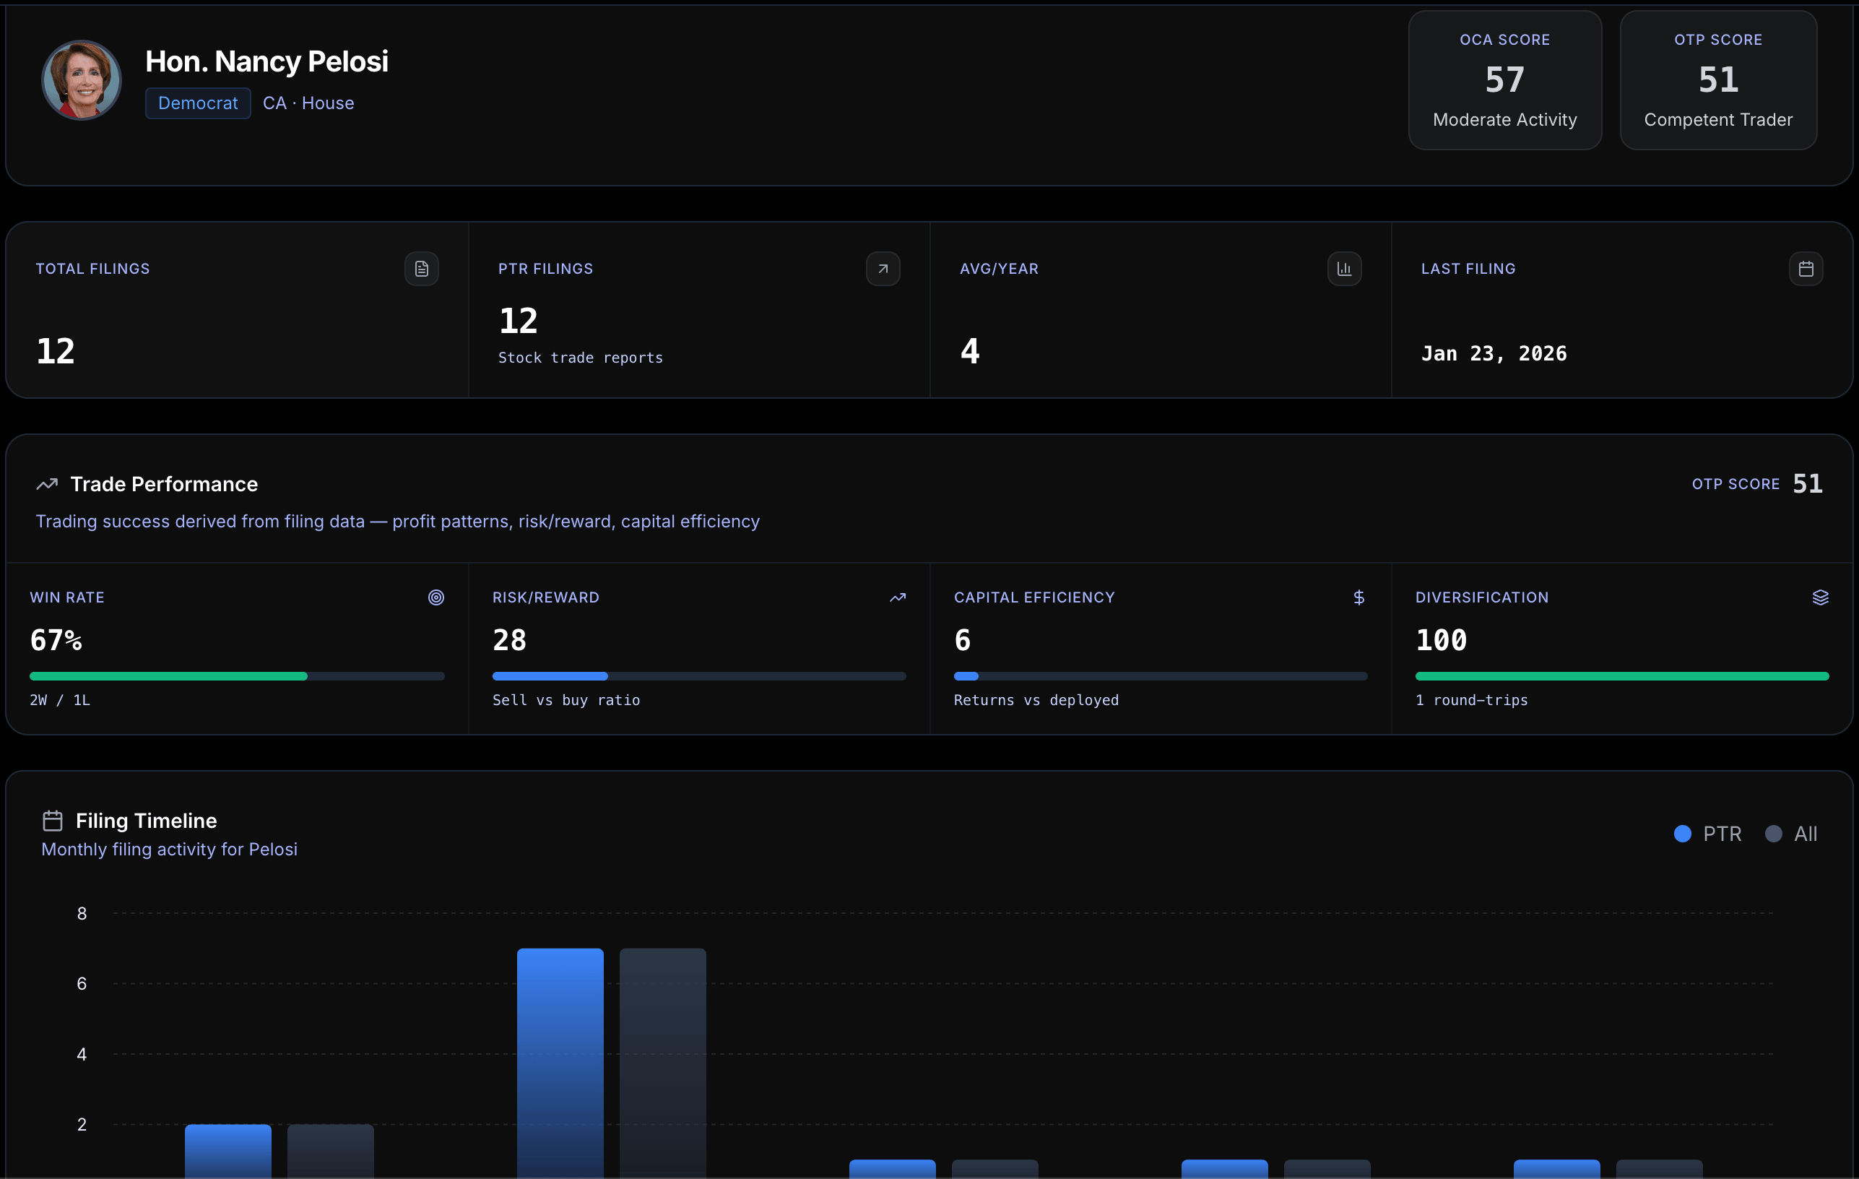Click the Risk/Reward progress bar
This screenshot has width=1859, height=1179.
(x=698, y=676)
